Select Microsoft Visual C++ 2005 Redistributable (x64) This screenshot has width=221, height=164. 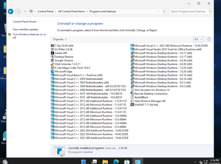[80, 82]
